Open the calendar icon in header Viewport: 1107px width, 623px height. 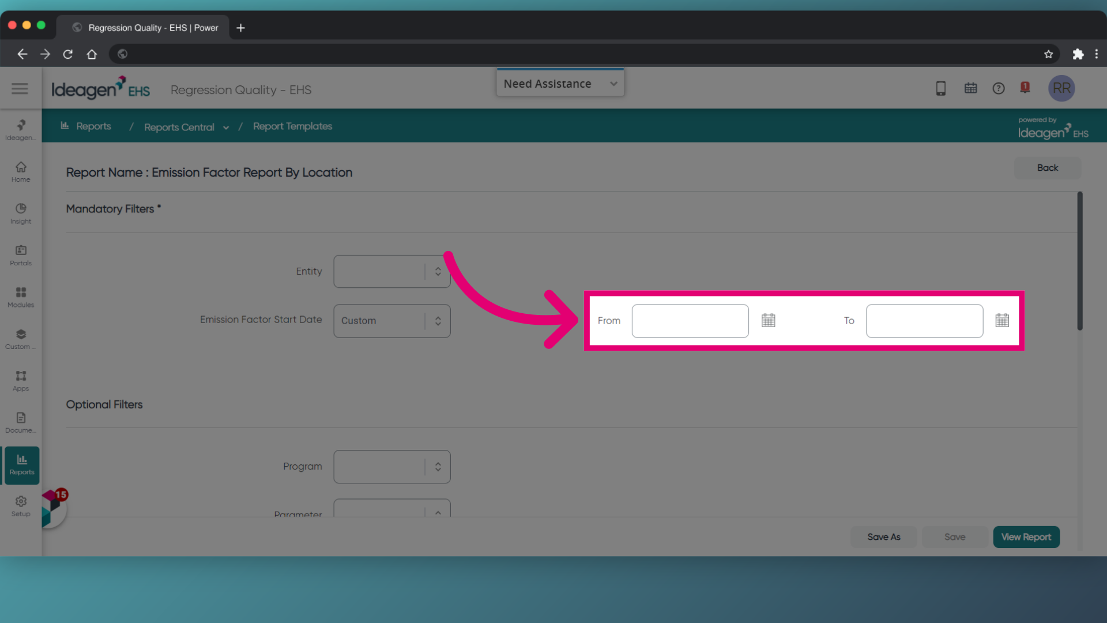pos(971,88)
